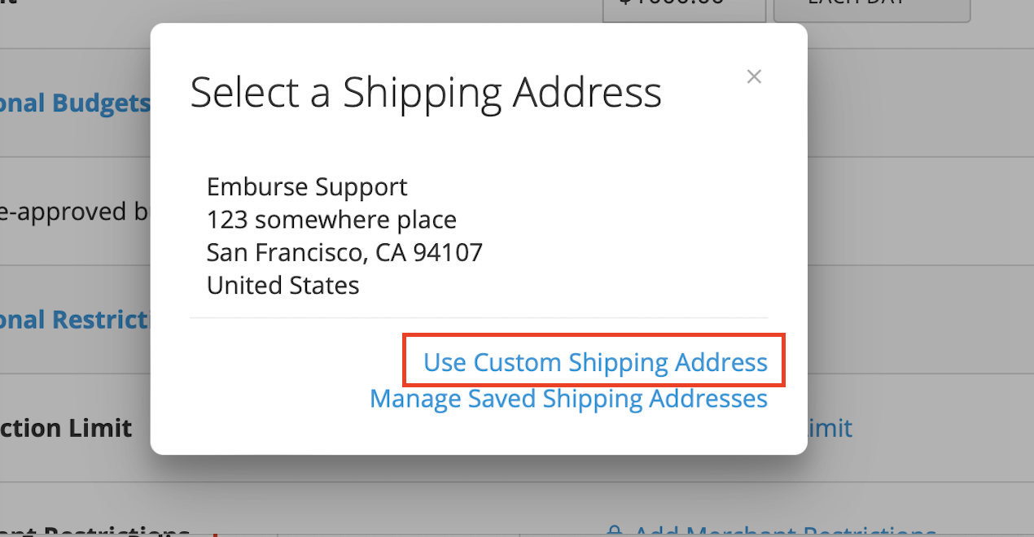Open the EACH DAY frequency dropdown
1034x537 pixels.
871,7
